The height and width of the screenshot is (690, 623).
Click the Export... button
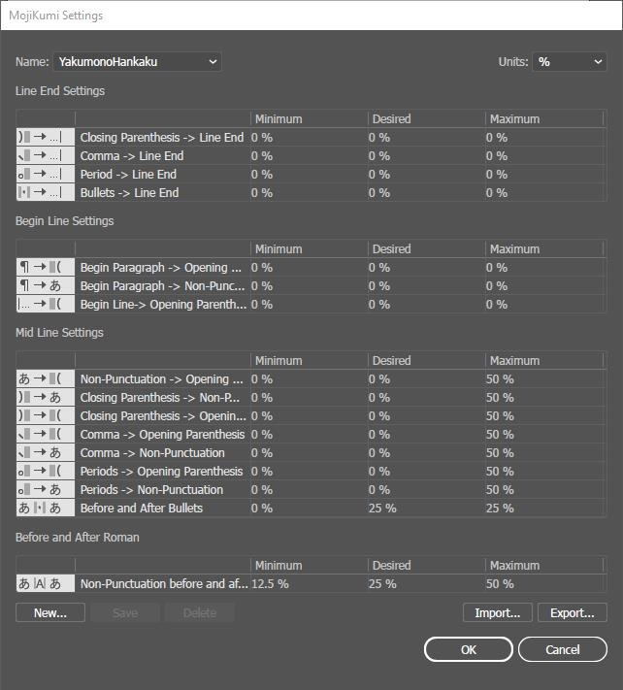point(572,613)
